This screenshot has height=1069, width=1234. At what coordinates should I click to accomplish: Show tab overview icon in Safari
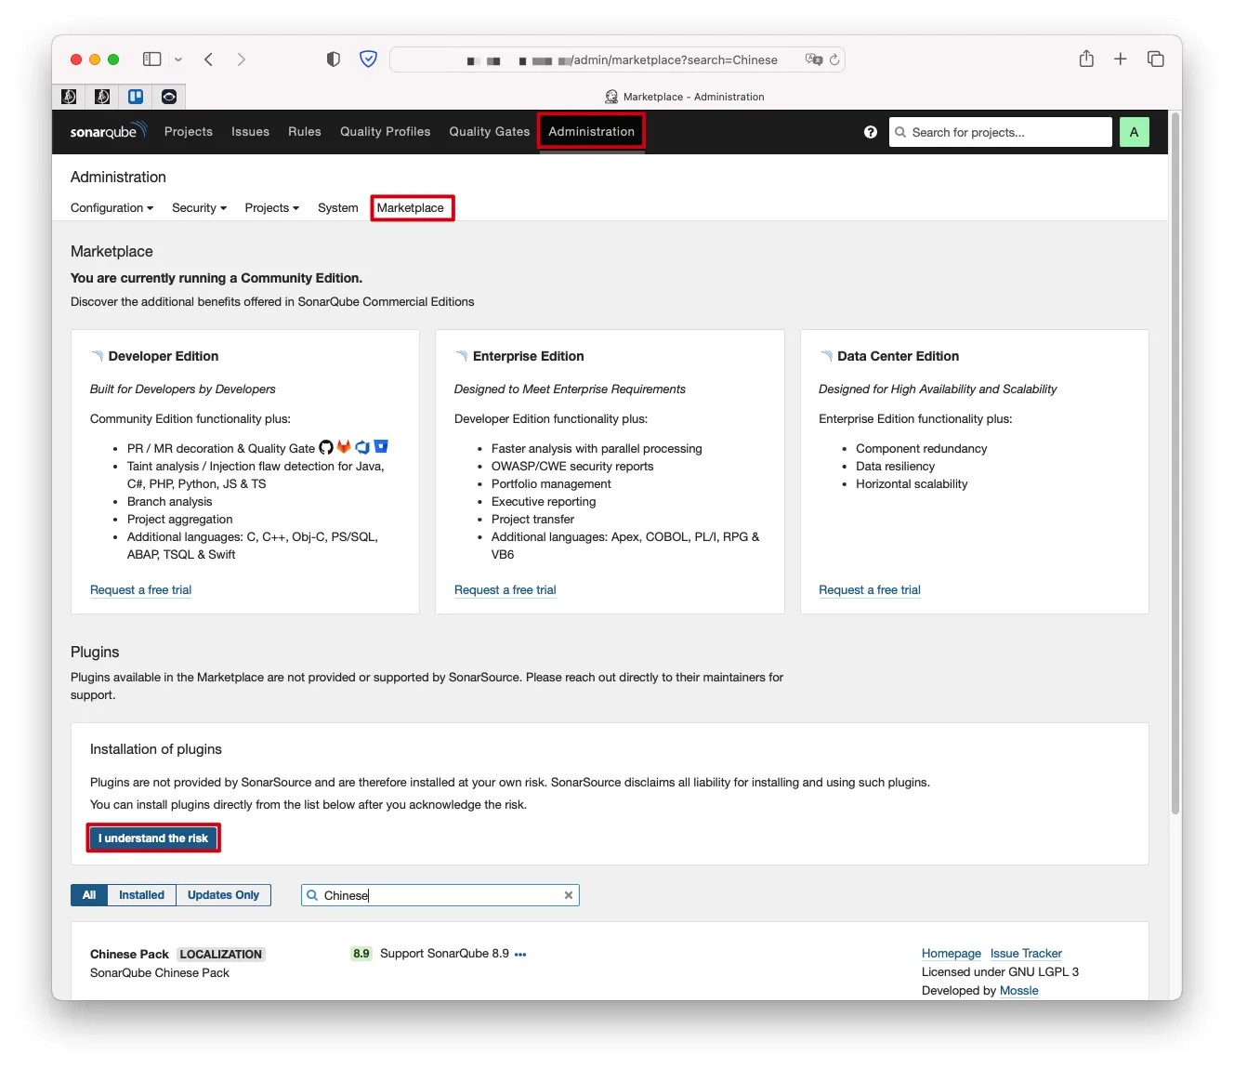tap(1155, 59)
